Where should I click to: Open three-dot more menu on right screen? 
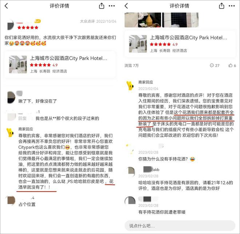point(232,6)
